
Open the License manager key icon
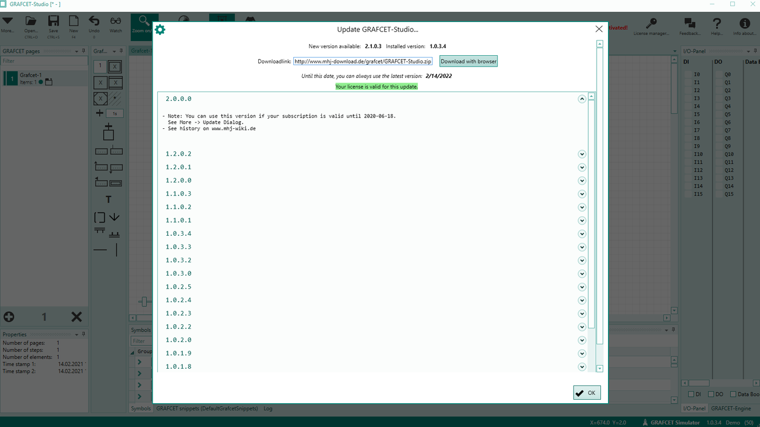click(x=651, y=24)
